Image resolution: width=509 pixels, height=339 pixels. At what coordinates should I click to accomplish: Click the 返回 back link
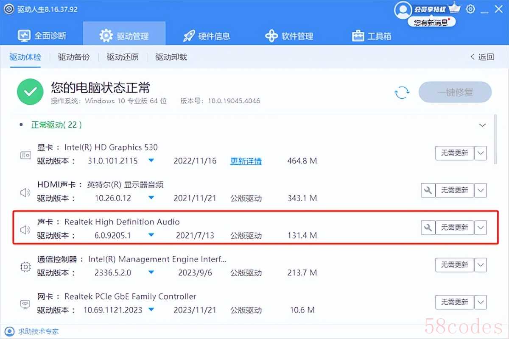482,57
